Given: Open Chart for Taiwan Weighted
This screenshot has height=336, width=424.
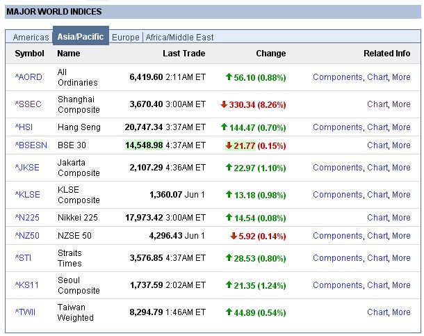Looking at the screenshot, I should 377,312.
